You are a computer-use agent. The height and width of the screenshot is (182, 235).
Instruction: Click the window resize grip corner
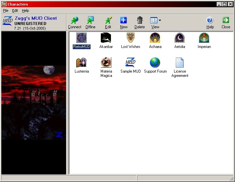point(231,178)
